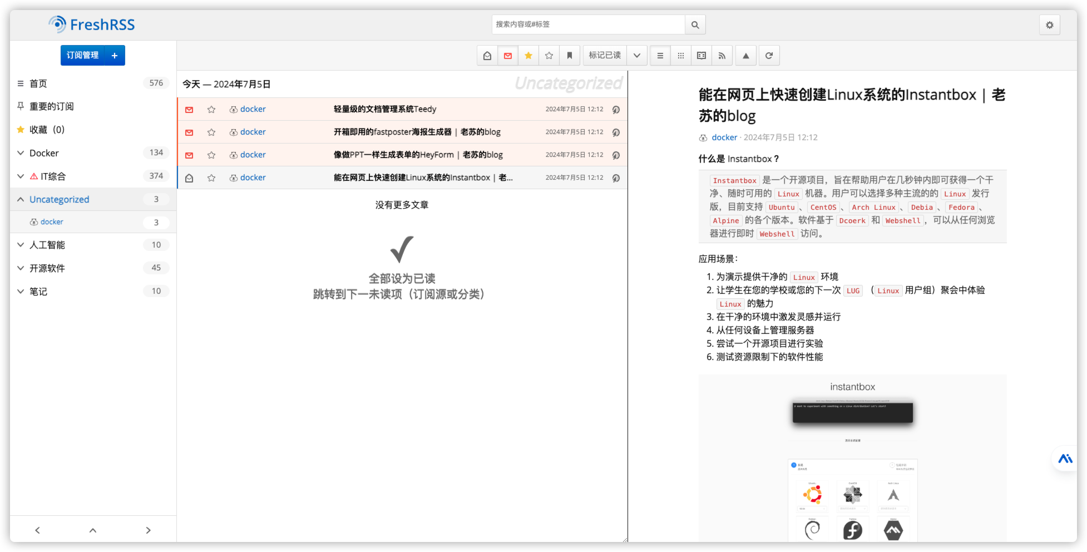Screen dimensions: 1087x552
Task: Click the refresh feeds icon
Action: tap(769, 55)
